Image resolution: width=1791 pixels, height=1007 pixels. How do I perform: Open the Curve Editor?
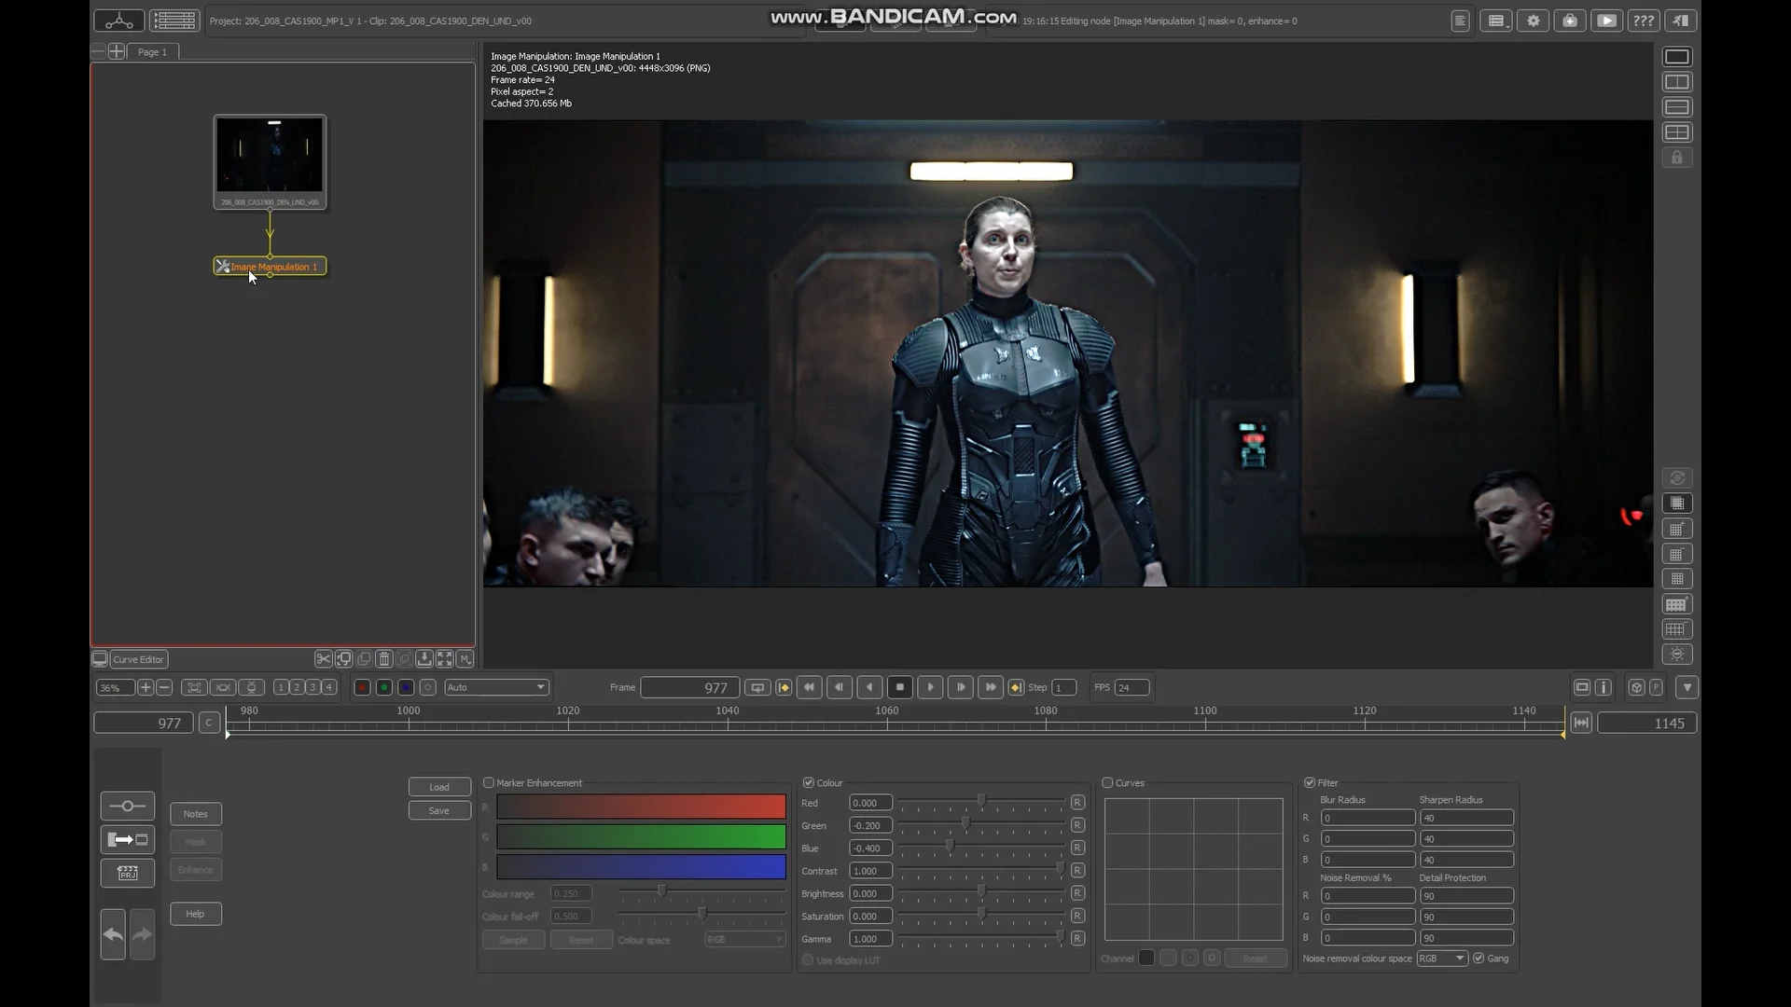click(x=138, y=659)
